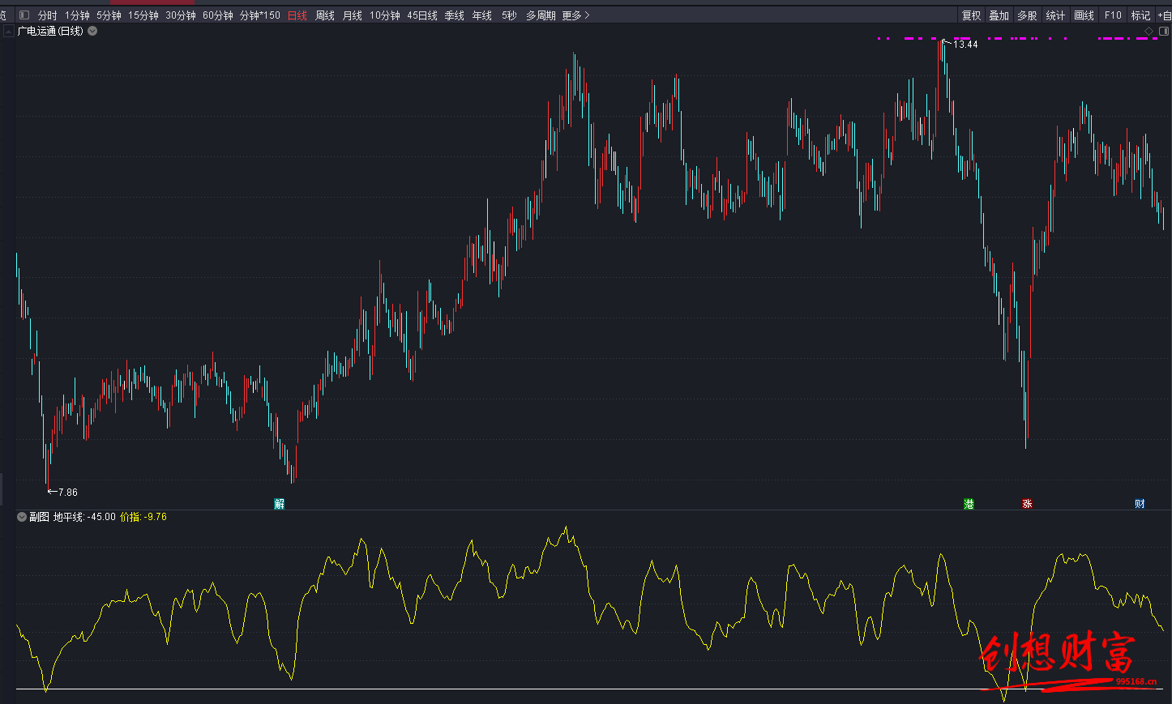Screen dimensions: 1172x704
Task: Select the 60分钟 period
Action: click(218, 15)
